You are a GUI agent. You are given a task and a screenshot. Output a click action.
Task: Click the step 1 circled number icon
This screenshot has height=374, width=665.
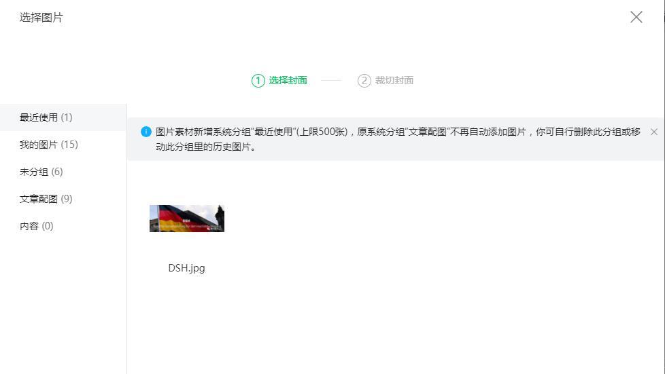(x=258, y=81)
